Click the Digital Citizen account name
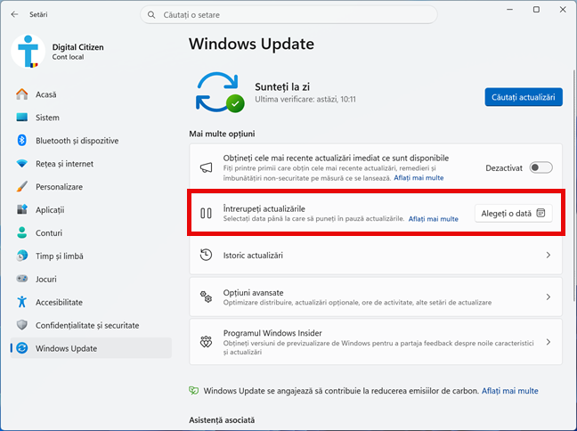The height and width of the screenshot is (431, 577). [x=77, y=47]
